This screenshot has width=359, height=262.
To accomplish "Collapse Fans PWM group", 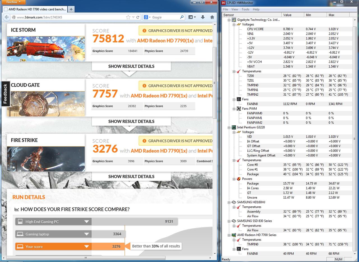I will click(x=234, y=109).
